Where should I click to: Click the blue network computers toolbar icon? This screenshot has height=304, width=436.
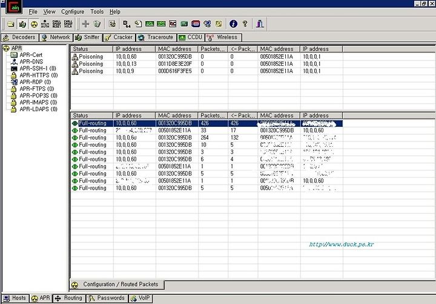coord(207,24)
